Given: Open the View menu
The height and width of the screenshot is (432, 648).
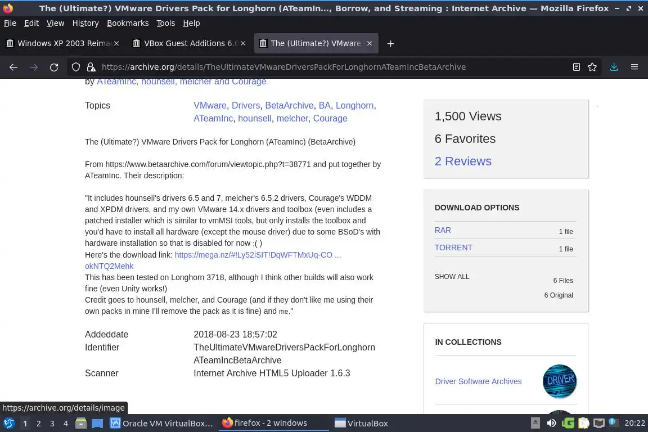Looking at the screenshot, I should [x=55, y=23].
